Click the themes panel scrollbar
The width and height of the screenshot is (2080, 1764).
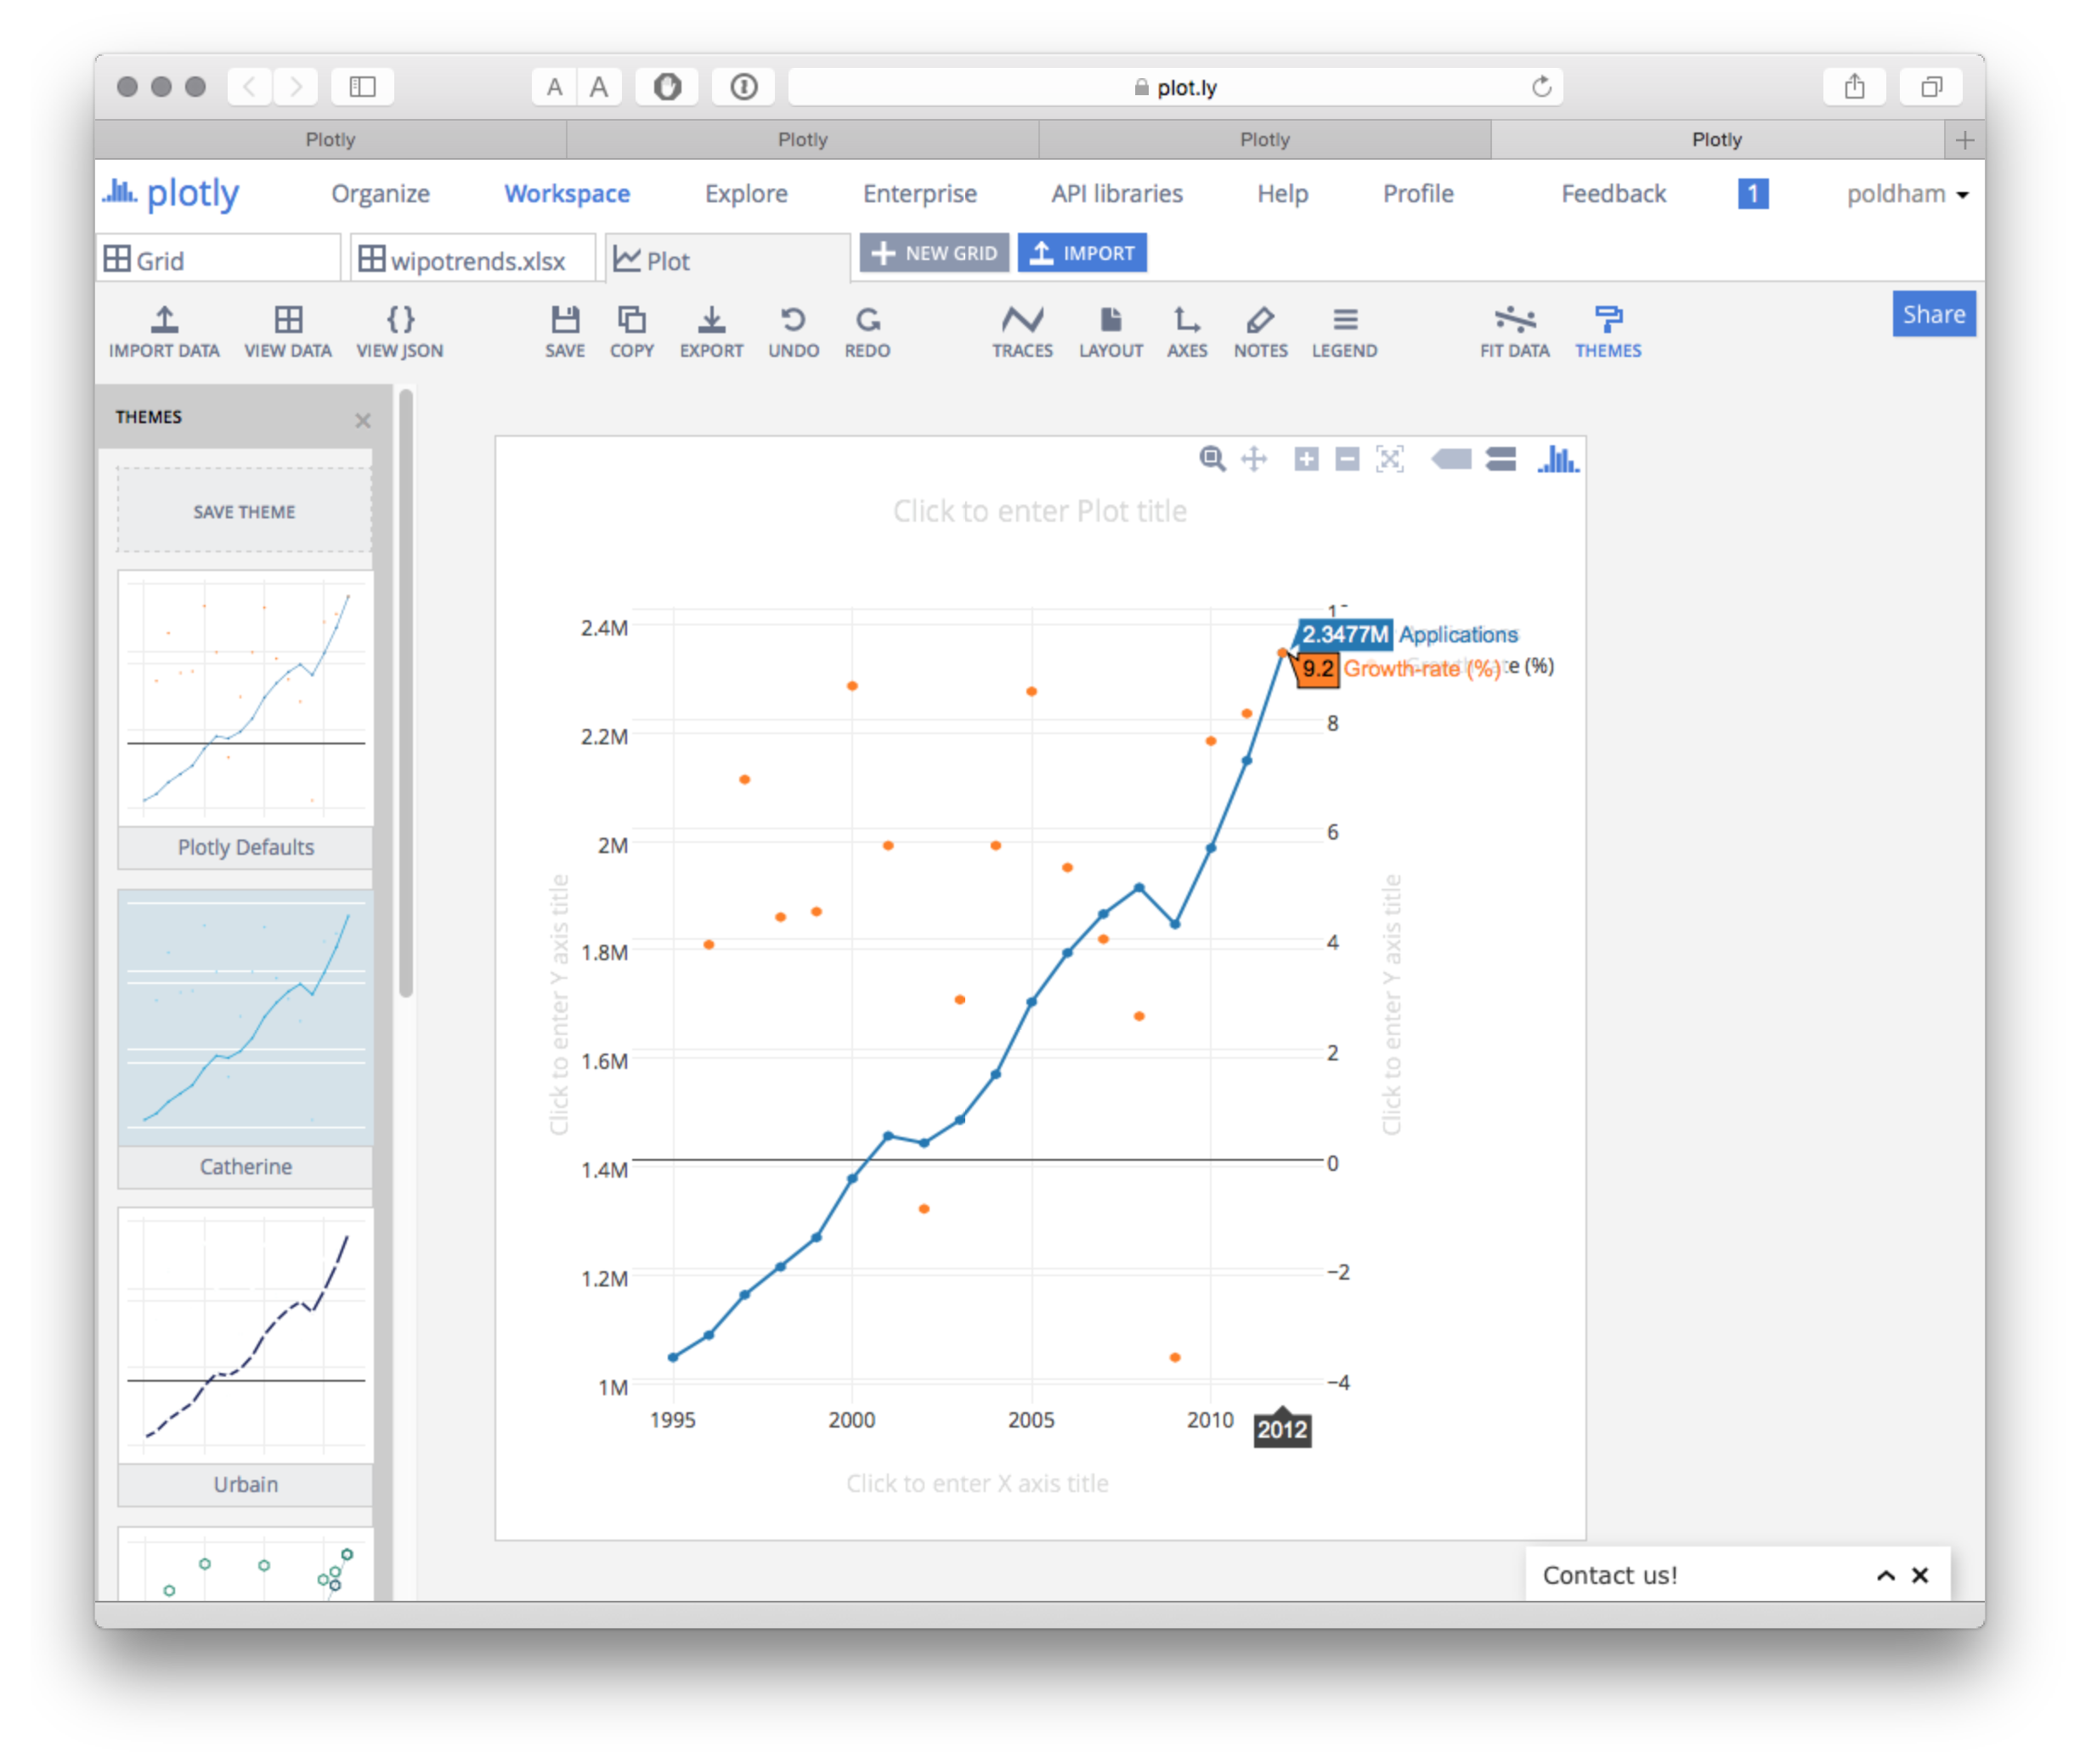click(405, 694)
